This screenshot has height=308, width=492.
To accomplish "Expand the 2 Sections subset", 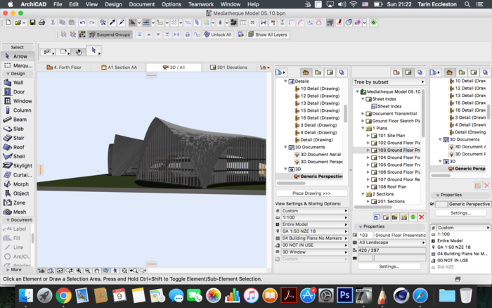I will coord(363,194).
